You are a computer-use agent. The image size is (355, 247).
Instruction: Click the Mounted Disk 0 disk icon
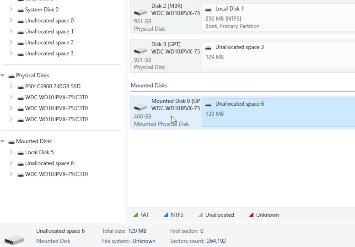[x=140, y=107]
